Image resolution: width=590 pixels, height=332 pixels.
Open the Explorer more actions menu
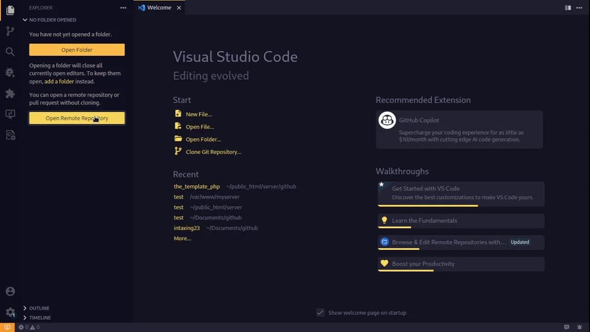click(123, 8)
